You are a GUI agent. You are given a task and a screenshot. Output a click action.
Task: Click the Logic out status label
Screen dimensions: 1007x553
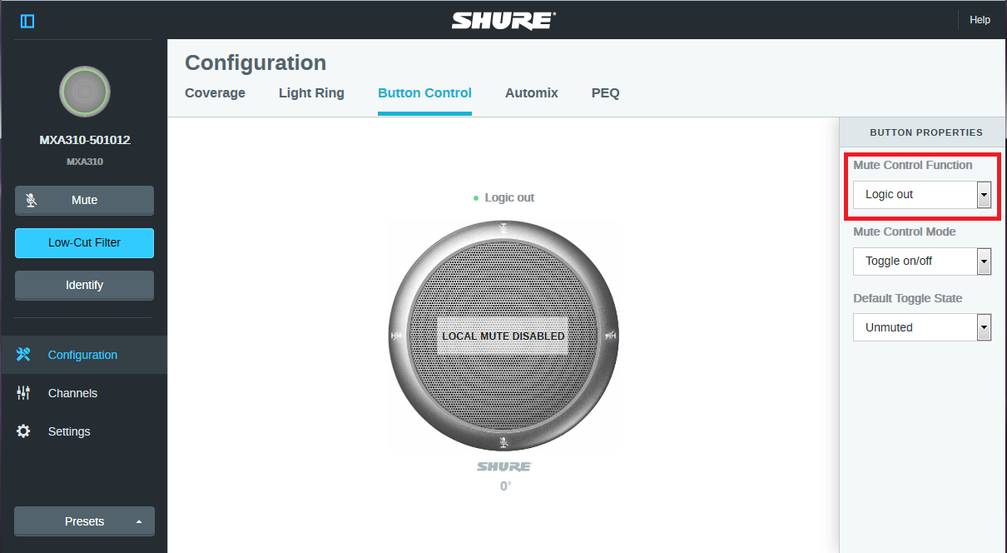click(509, 197)
